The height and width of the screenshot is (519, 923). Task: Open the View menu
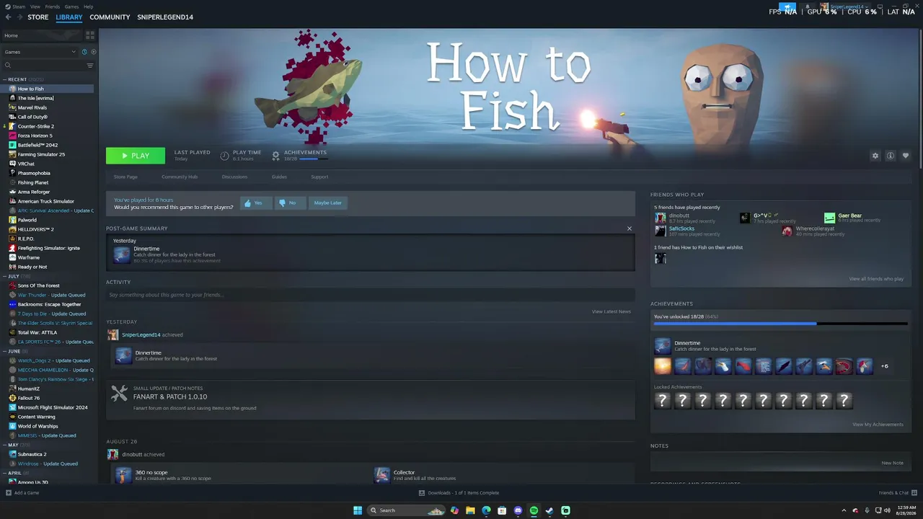click(x=35, y=6)
